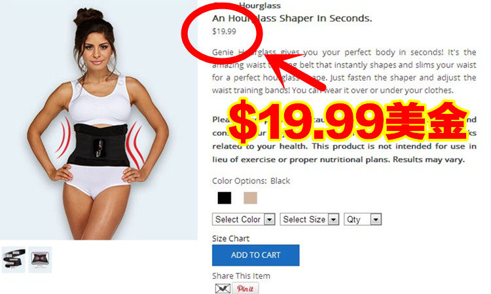The height and width of the screenshot is (294, 491).
Task: Select the beige color swatch
Action: 250,198
